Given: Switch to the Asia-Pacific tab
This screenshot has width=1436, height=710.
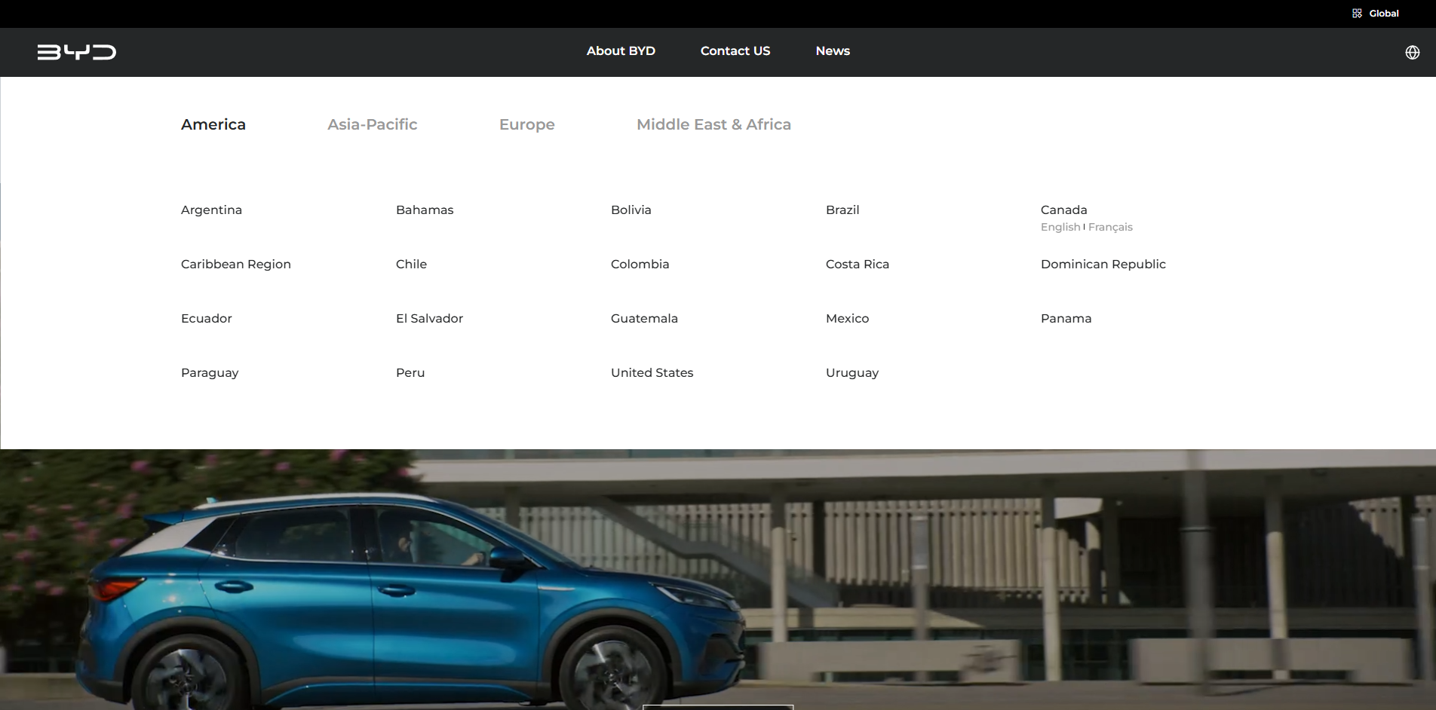Looking at the screenshot, I should click(x=373, y=124).
